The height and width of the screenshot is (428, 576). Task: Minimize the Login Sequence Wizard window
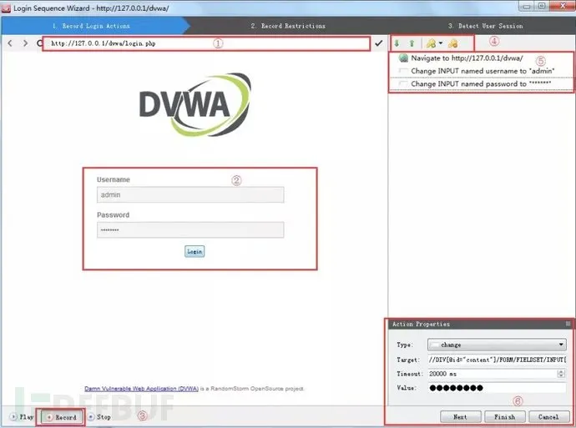click(527, 6)
